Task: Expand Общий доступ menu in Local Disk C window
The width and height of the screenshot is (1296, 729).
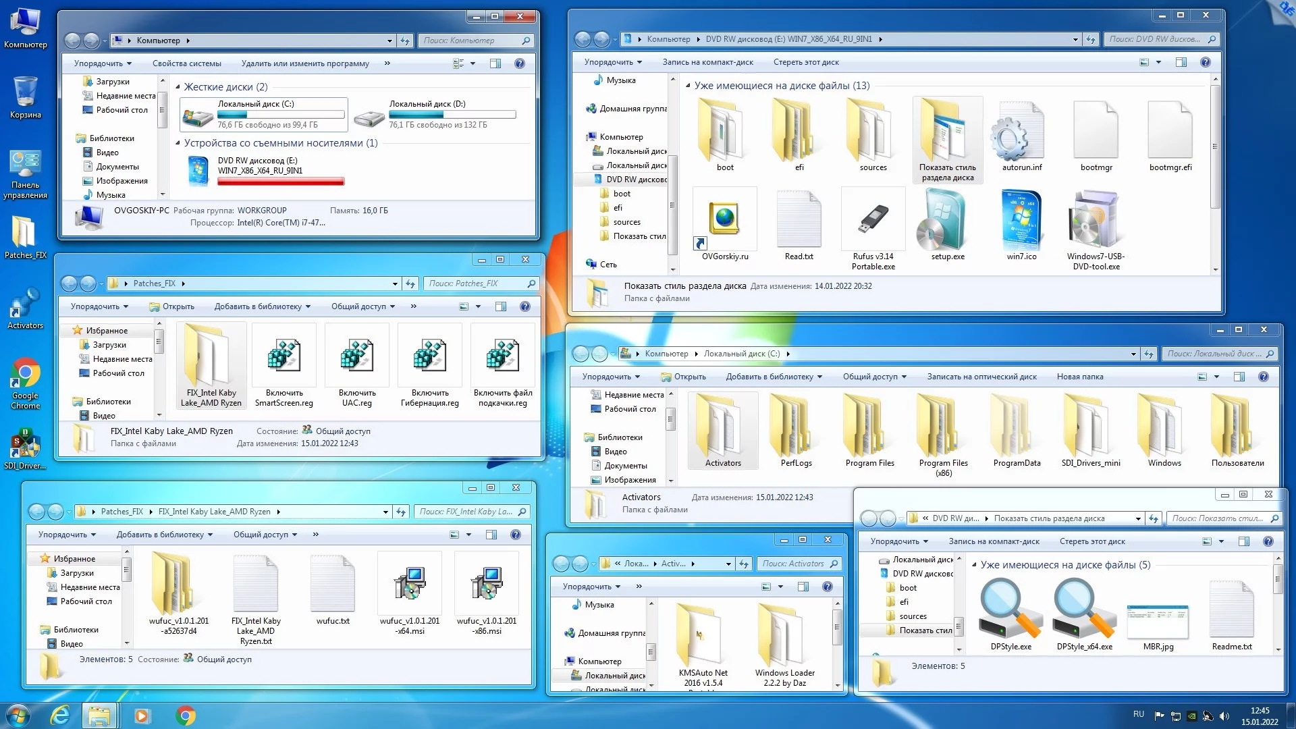Action: click(874, 377)
